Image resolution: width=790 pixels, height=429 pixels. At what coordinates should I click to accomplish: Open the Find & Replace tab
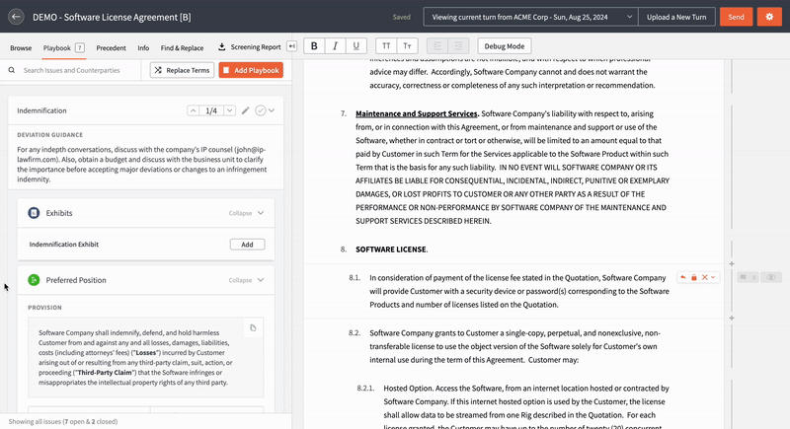(182, 48)
